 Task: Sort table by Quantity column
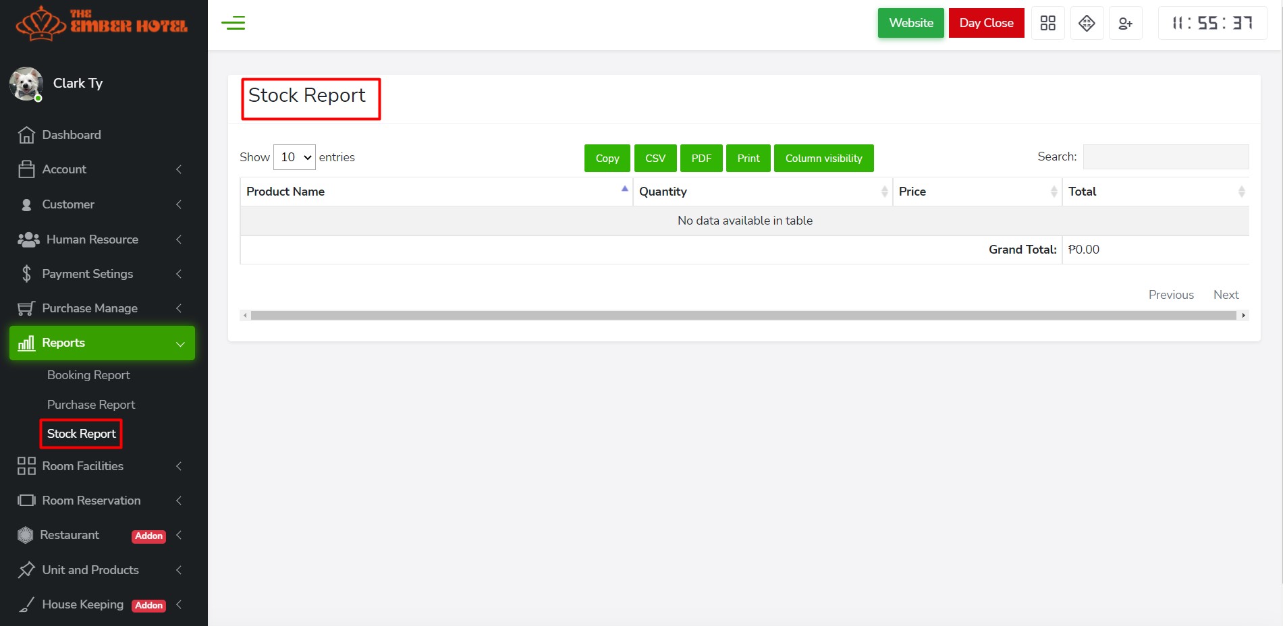pos(762,192)
